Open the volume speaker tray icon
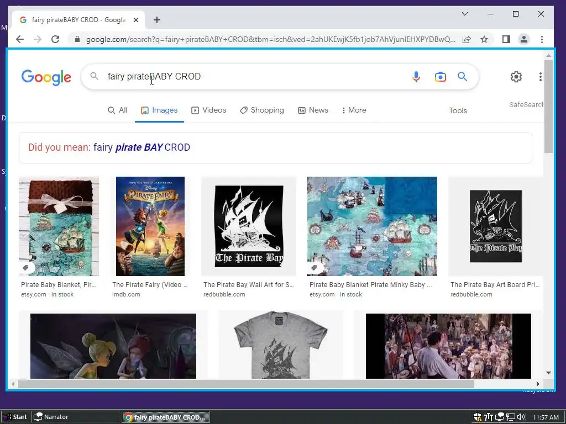 click(521, 417)
